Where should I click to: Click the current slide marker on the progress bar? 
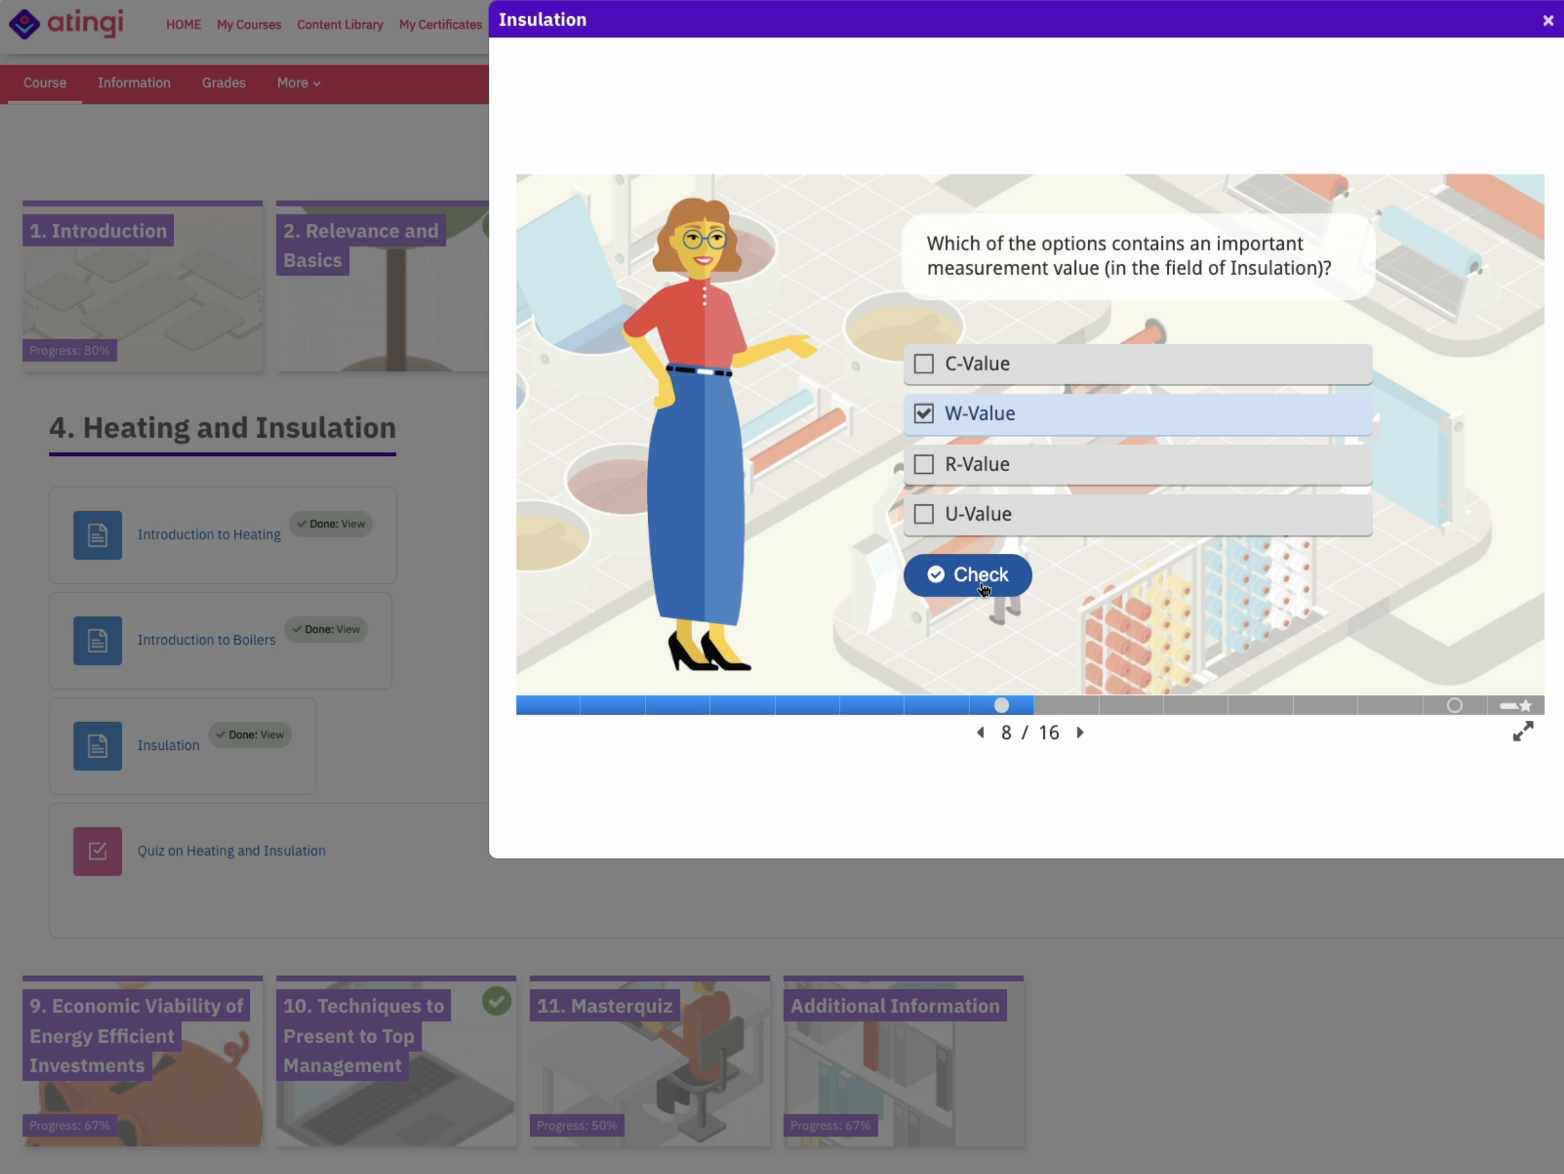1001,705
